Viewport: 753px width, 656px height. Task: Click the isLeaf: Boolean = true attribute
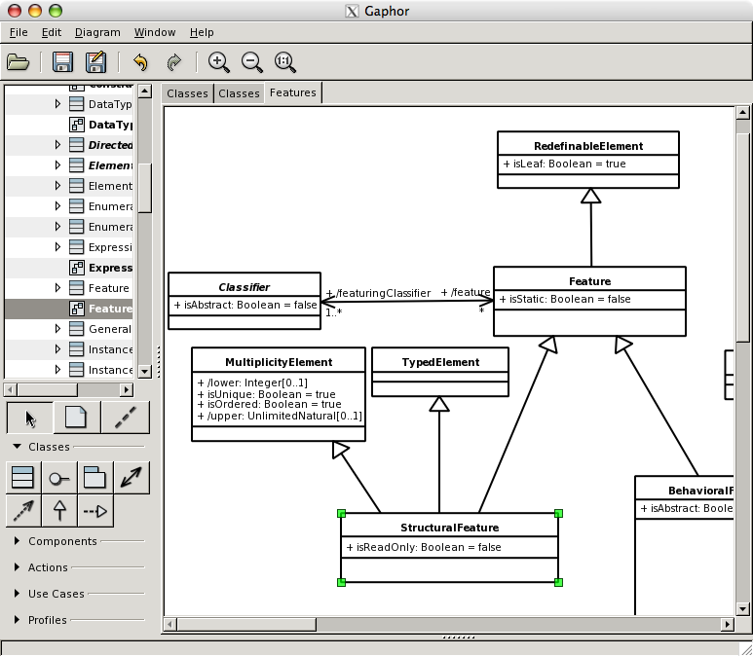point(564,164)
